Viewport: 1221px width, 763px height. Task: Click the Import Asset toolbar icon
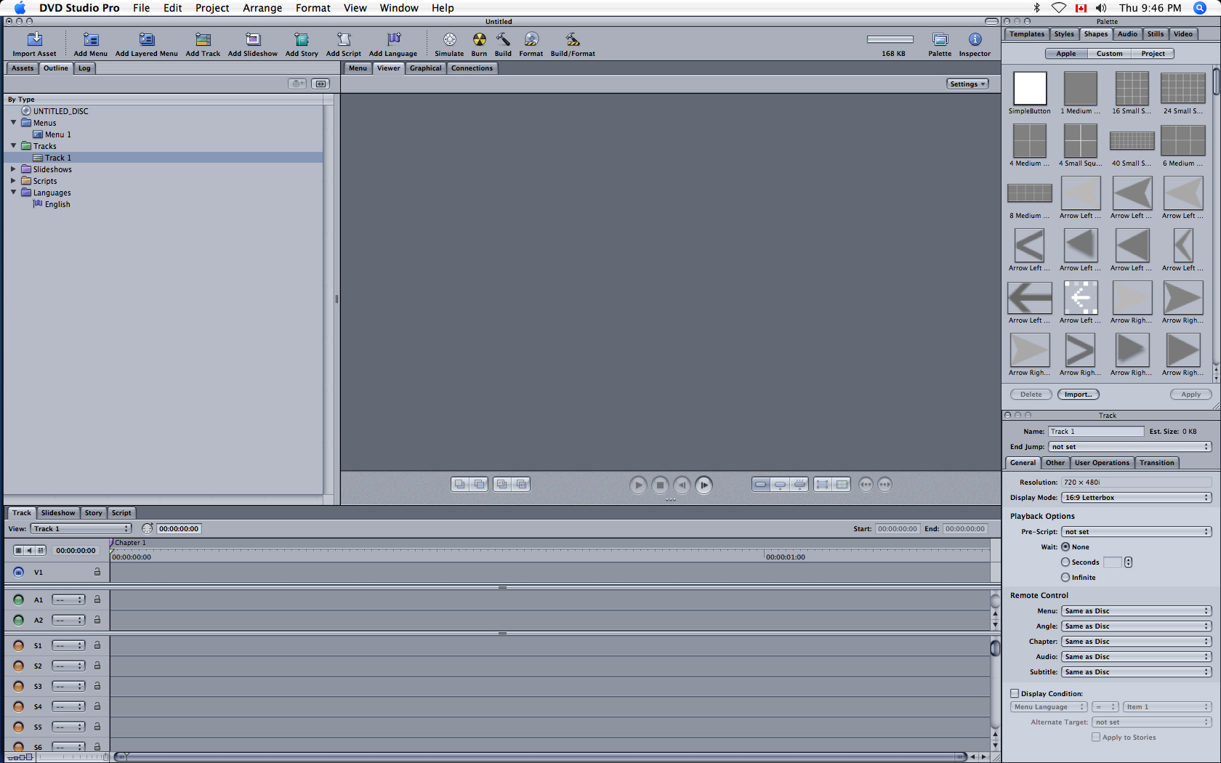[x=34, y=39]
